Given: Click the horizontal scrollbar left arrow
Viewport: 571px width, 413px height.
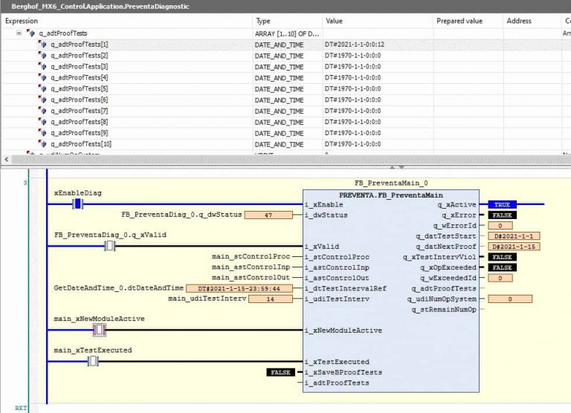Looking at the screenshot, I should 7,160.
